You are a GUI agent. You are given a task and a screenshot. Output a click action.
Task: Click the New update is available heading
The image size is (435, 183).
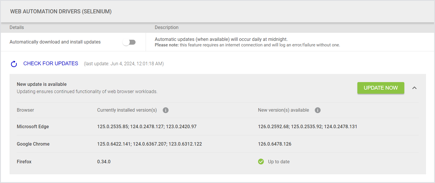(x=42, y=84)
